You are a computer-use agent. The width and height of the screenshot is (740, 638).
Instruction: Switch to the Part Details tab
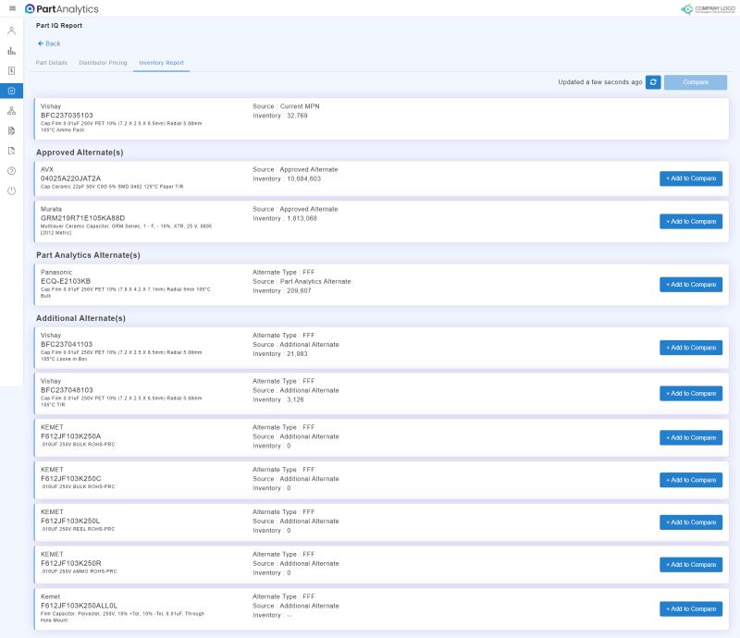click(x=51, y=62)
